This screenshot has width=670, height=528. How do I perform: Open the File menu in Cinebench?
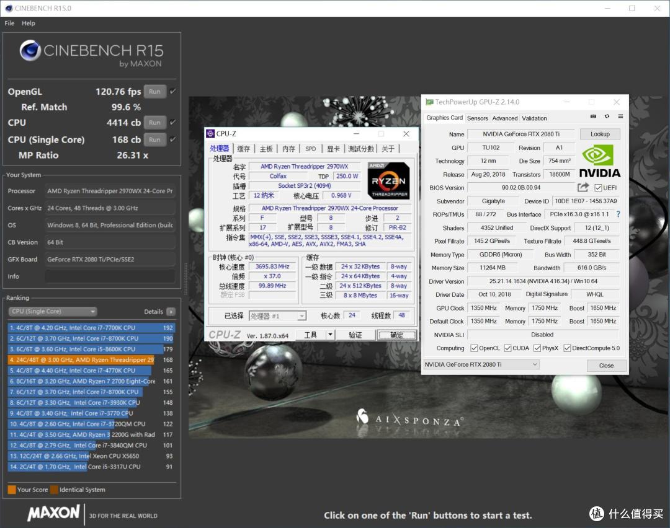(x=9, y=23)
